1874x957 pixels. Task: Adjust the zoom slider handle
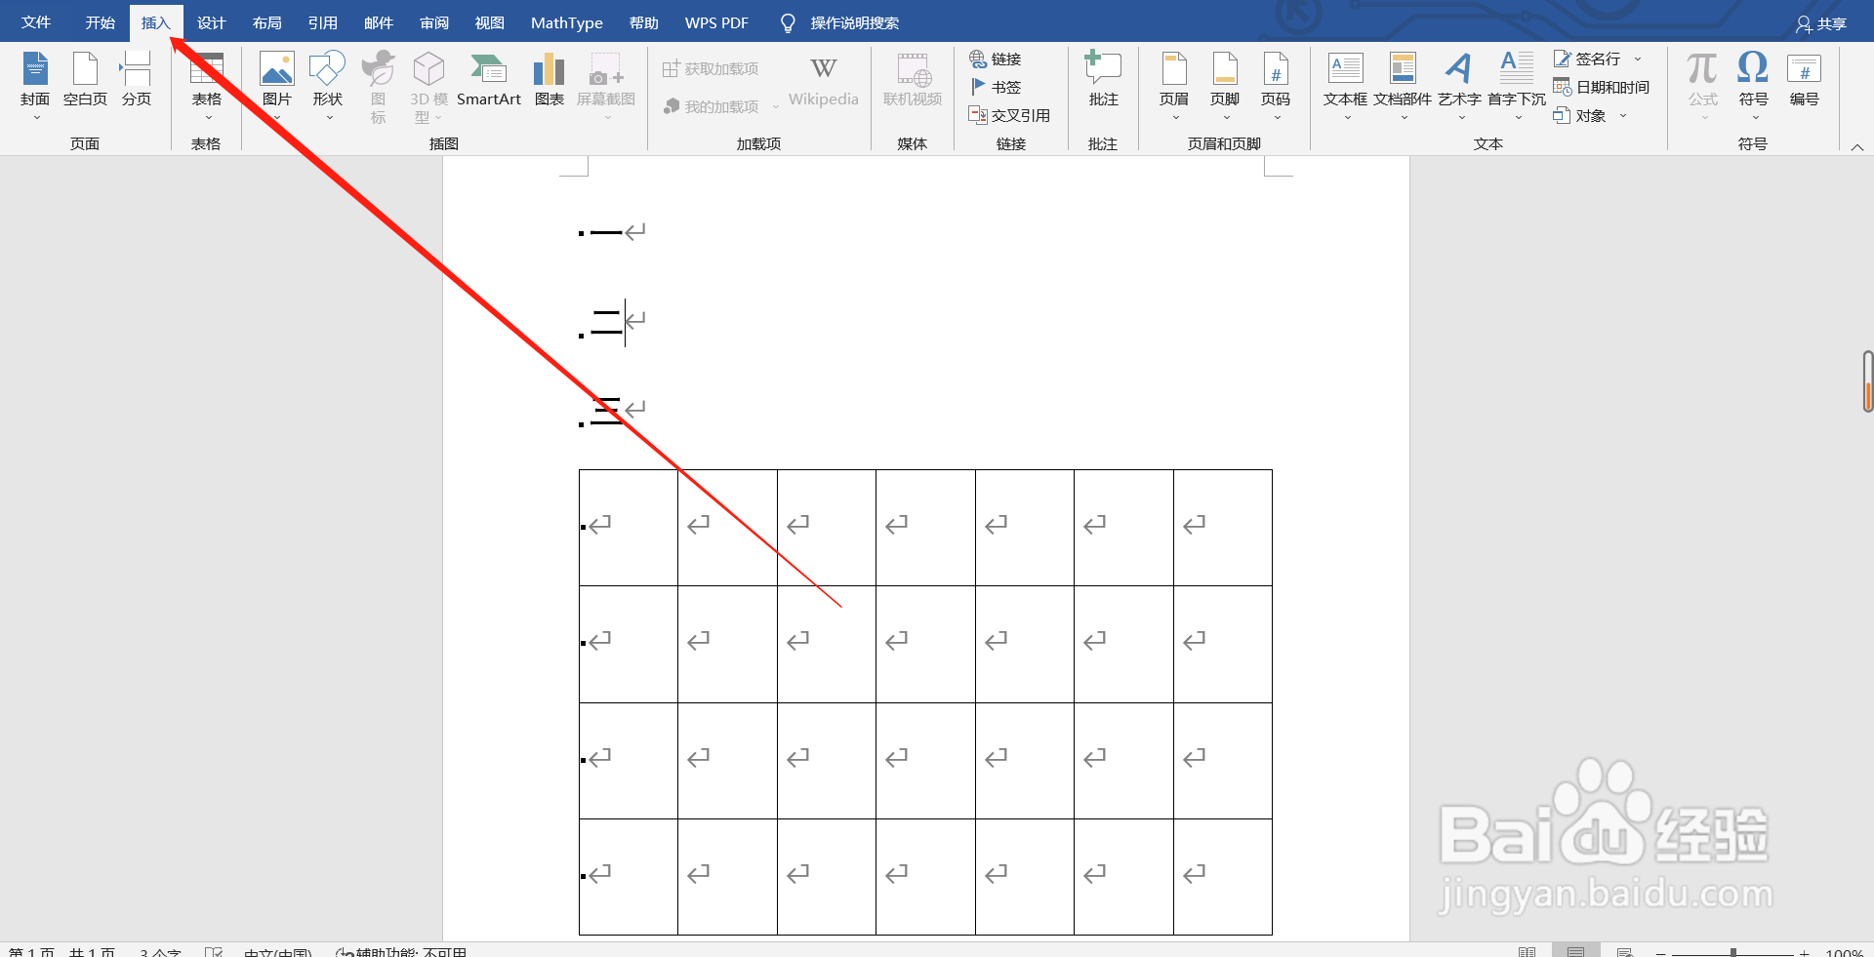click(x=1732, y=952)
